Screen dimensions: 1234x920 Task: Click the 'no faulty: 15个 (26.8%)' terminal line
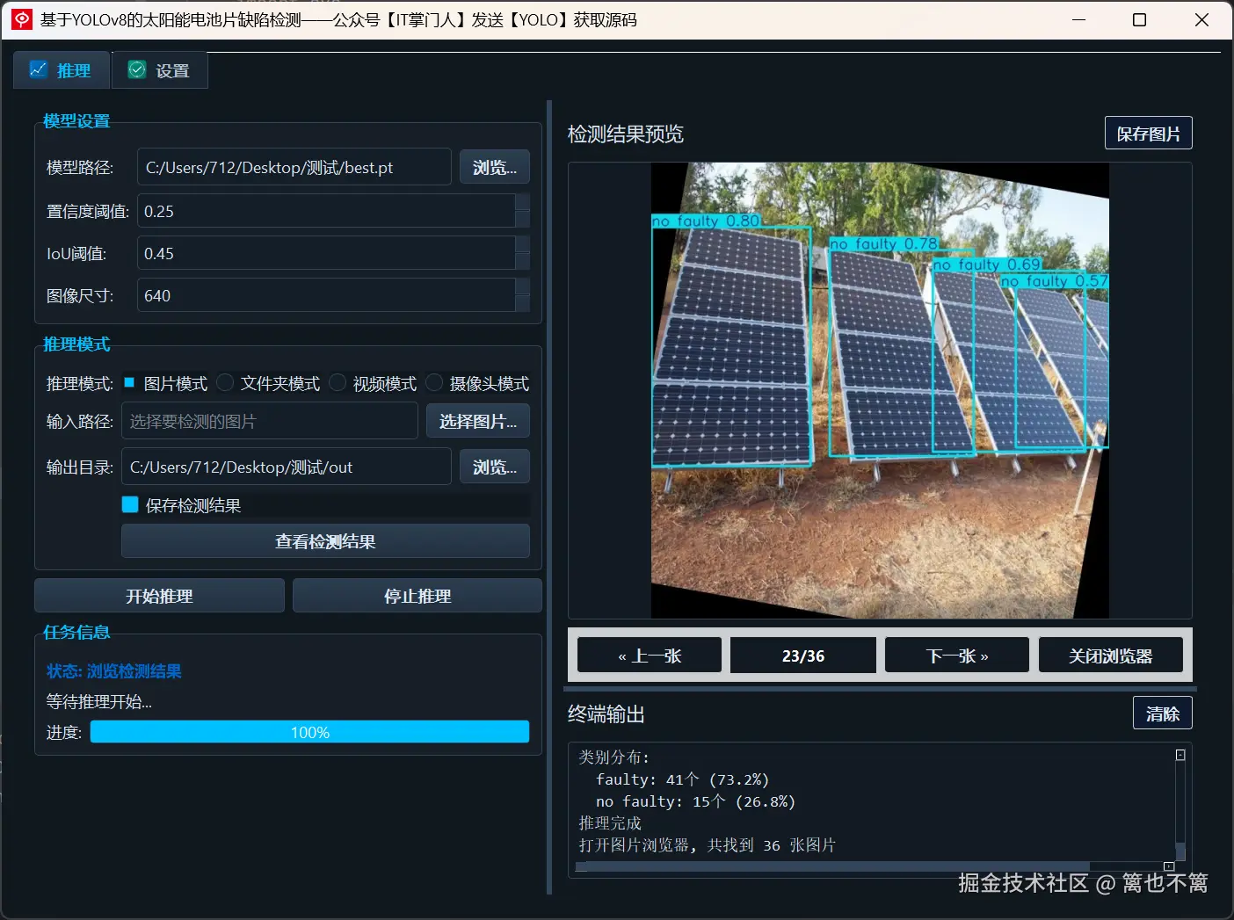(x=695, y=801)
